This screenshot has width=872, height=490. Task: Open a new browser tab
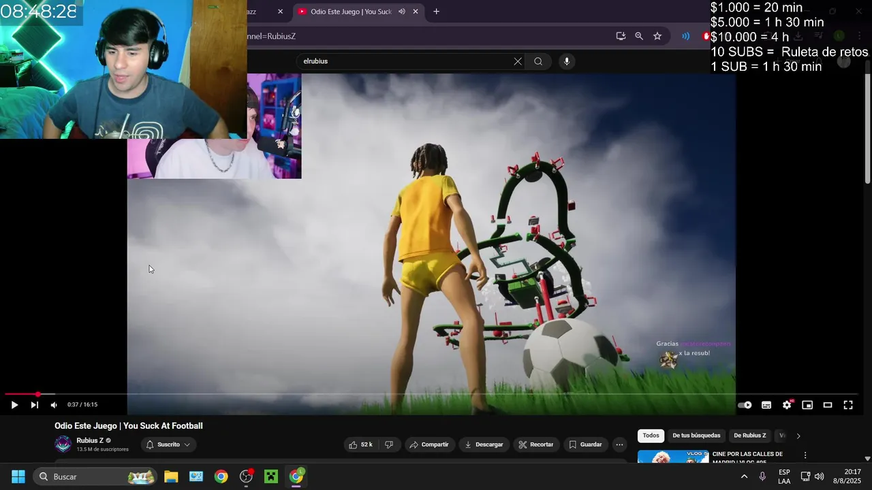436,12
